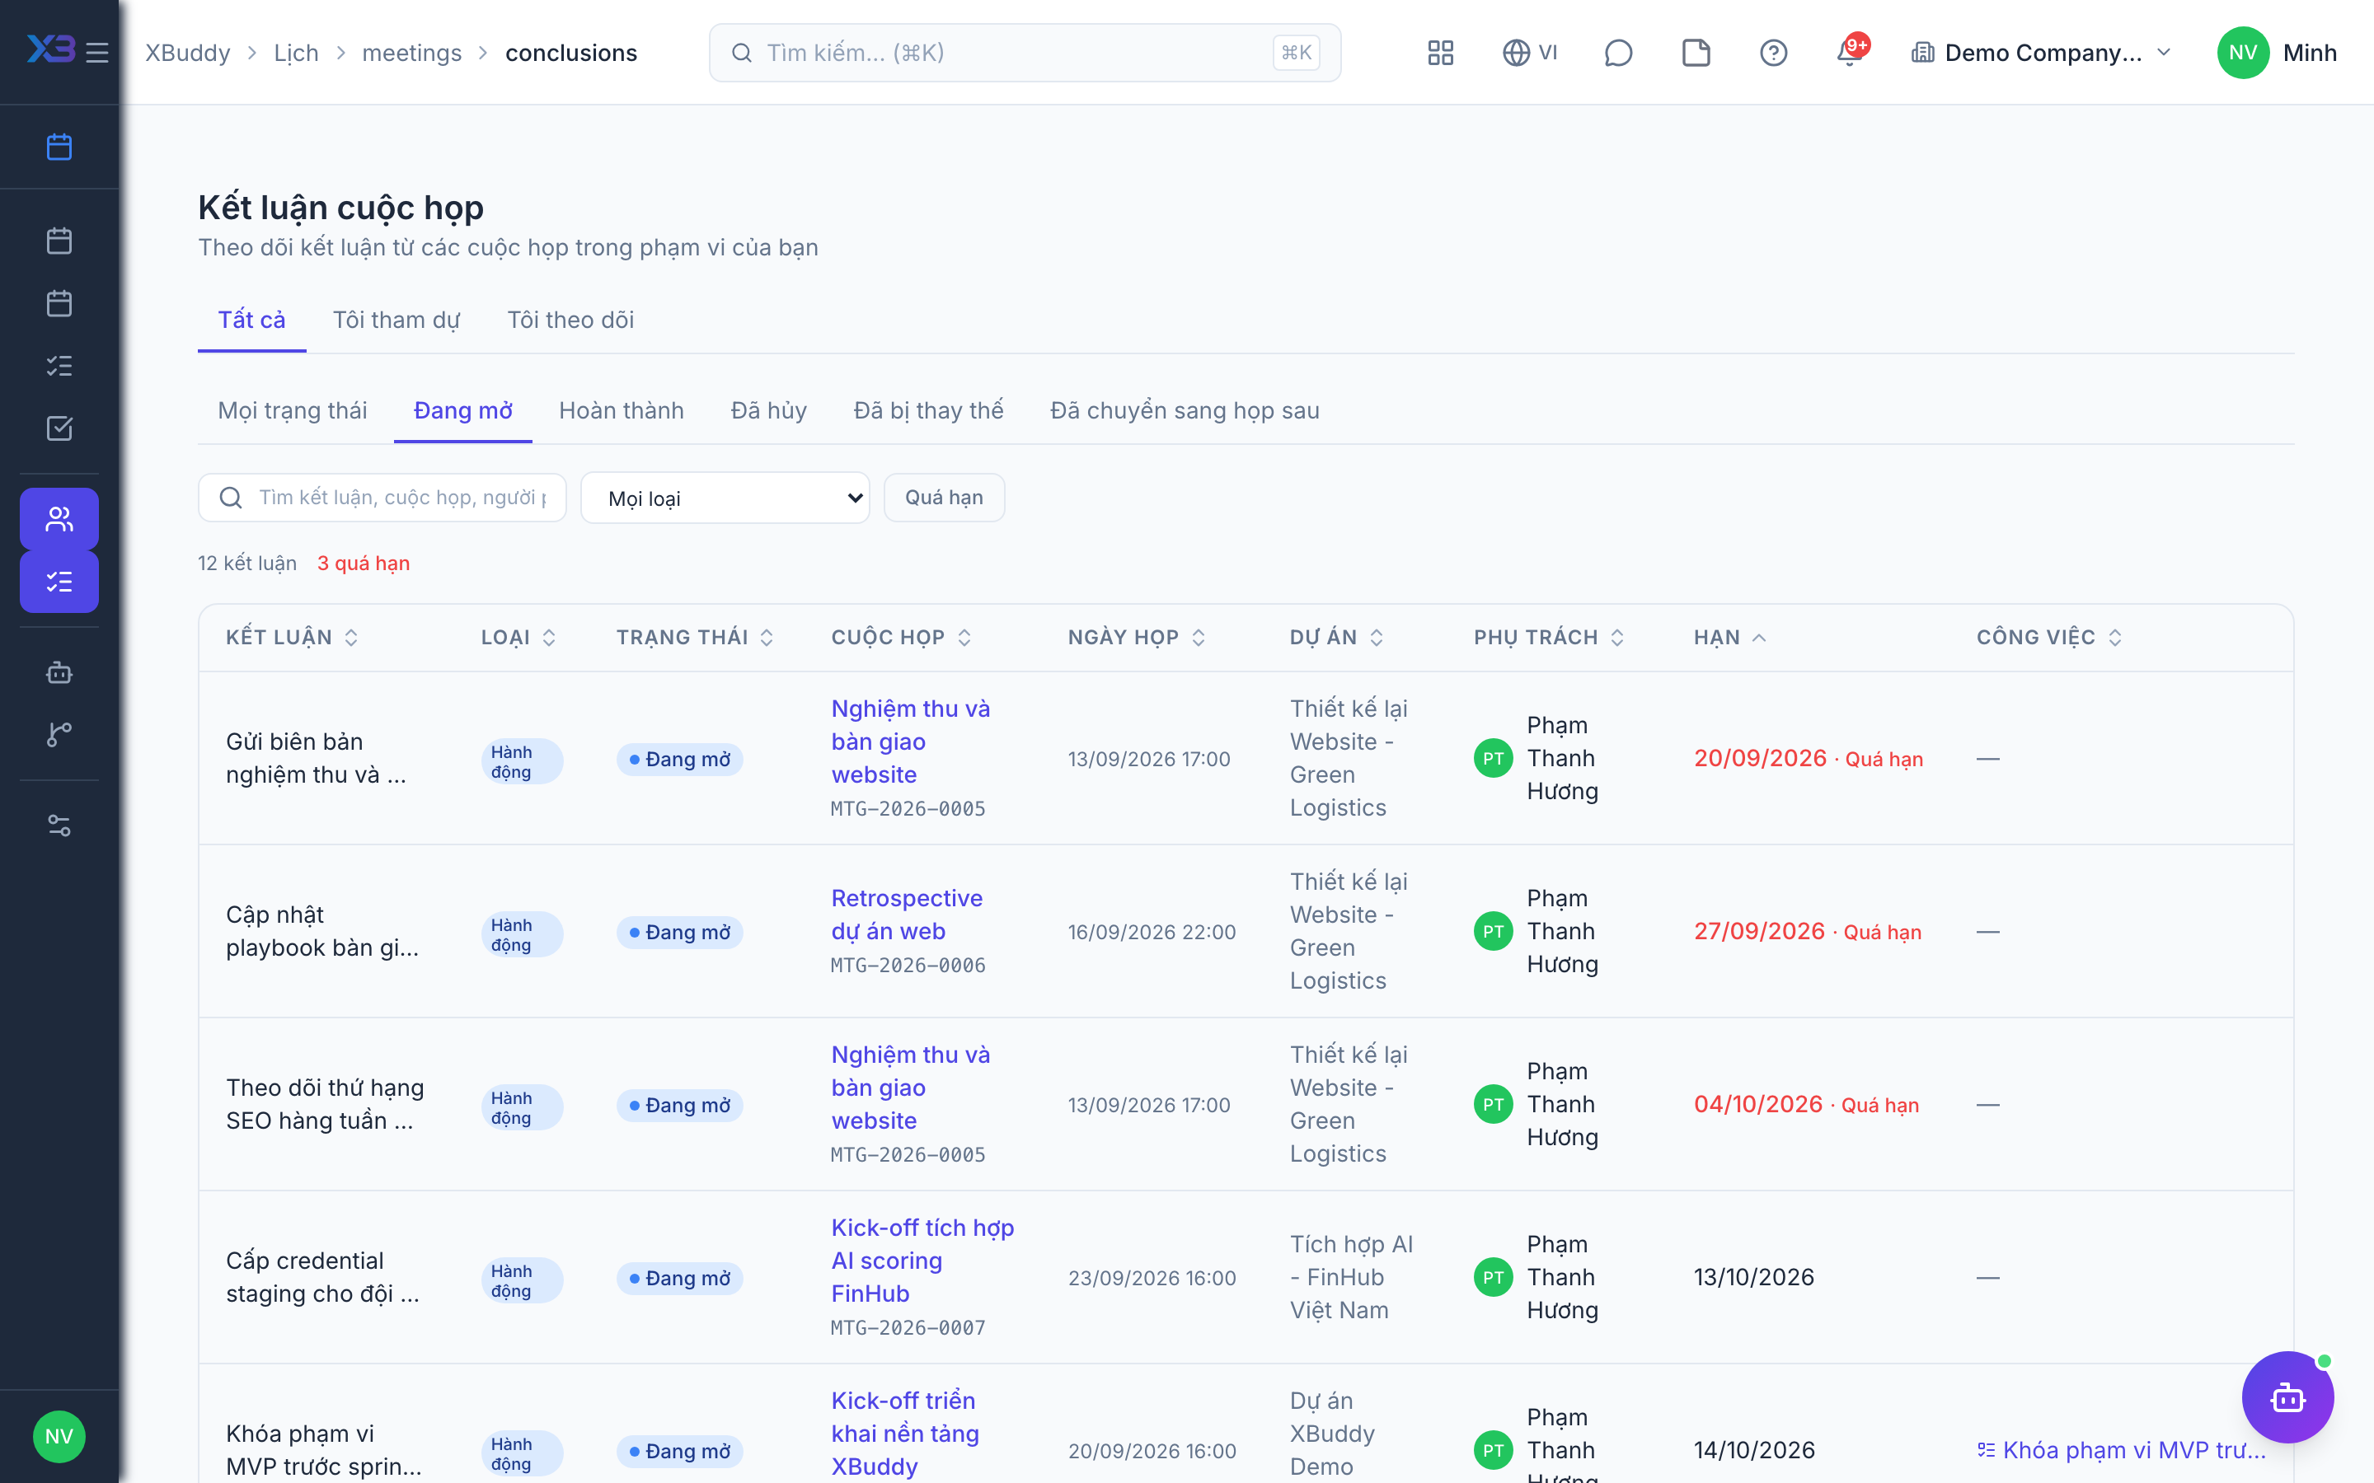Open Kick-off tích hợp AI scoring FinHub link
This screenshot has width=2374, height=1483.
tap(922, 1261)
